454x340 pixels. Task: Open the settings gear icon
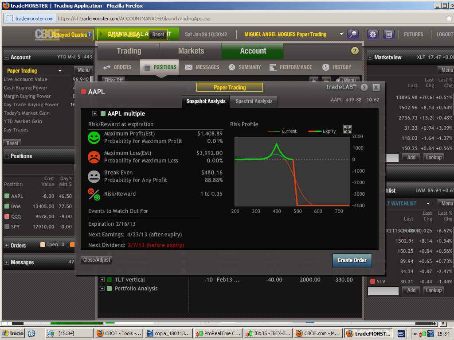click(x=372, y=35)
